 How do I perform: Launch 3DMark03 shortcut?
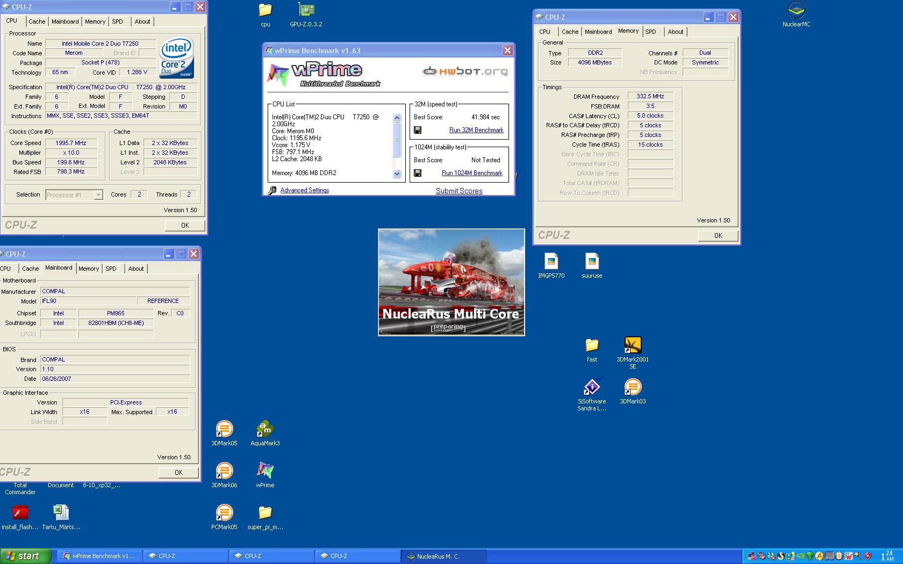click(x=633, y=392)
